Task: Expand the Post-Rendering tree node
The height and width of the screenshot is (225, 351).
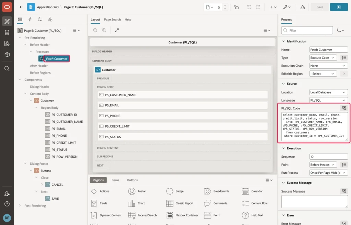Action: pos(20,206)
